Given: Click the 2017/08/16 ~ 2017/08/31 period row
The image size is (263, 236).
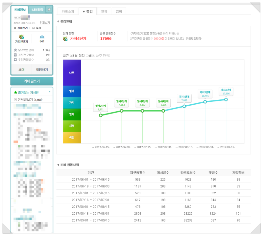Looking at the screenshot, I should click(154, 214).
